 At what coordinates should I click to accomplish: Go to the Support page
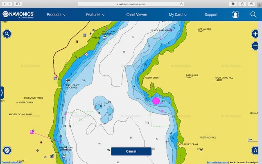tap(211, 15)
